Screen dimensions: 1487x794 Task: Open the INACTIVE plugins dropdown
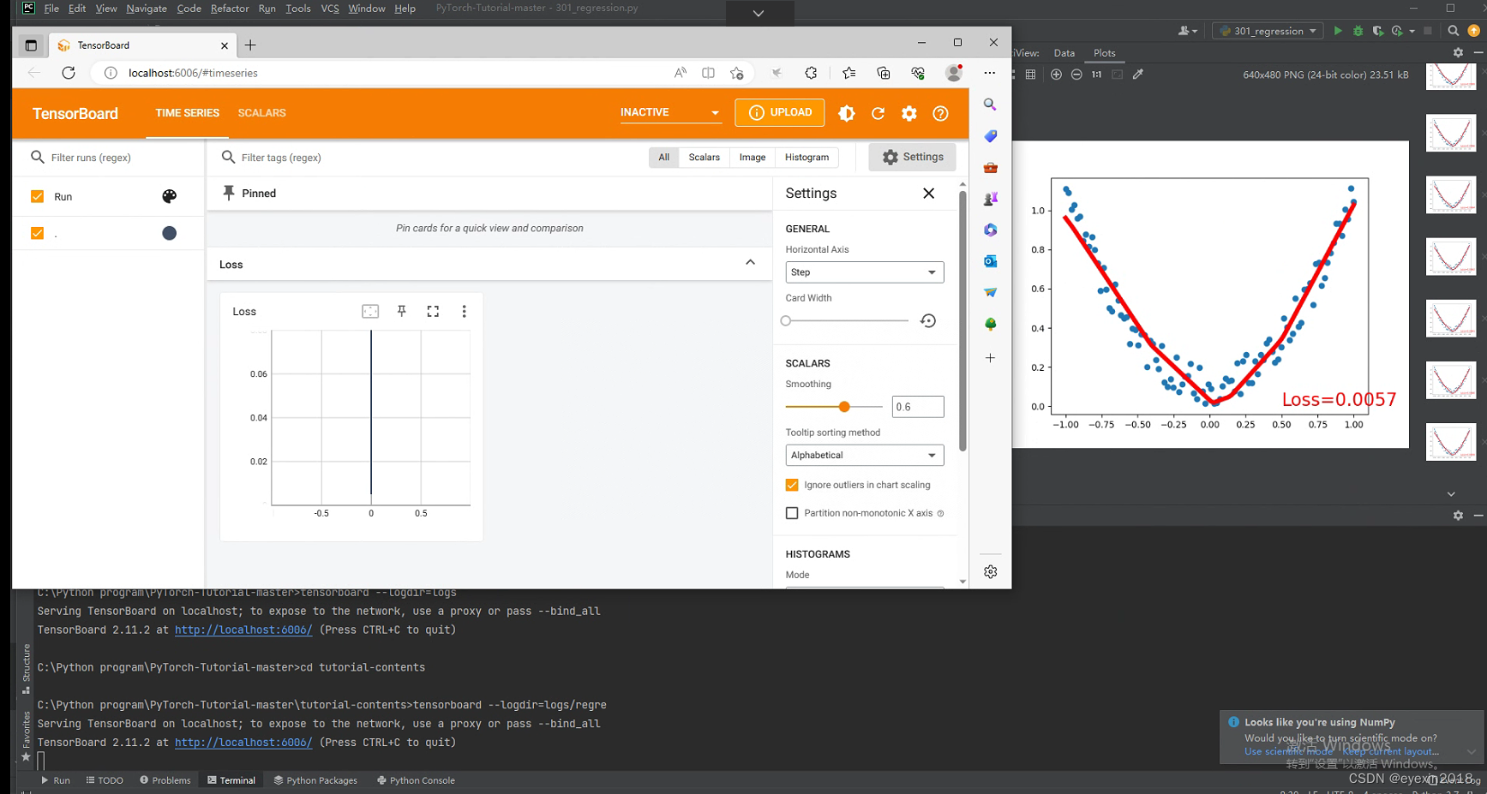coord(670,112)
